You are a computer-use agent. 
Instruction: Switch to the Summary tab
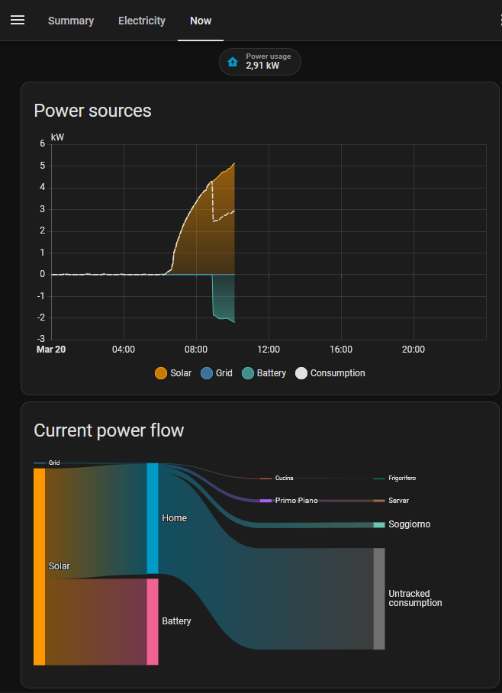71,21
